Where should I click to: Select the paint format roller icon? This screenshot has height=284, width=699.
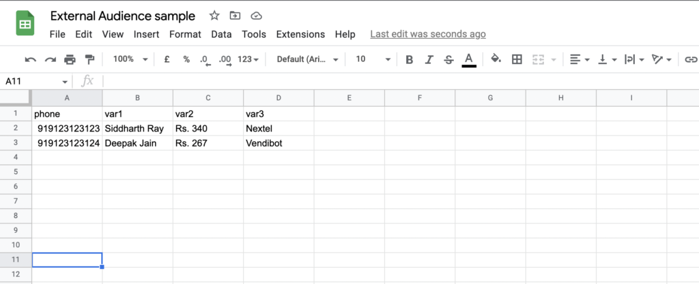pyautogui.click(x=89, y=59)
